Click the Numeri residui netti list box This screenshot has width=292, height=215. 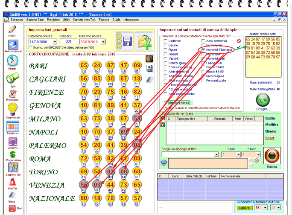pyautogui.click(x=263, y=57)
